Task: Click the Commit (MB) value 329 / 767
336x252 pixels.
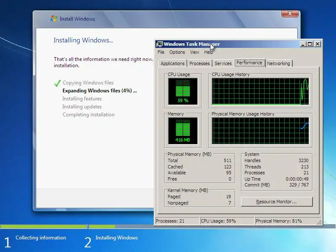Action: [299, 185]
